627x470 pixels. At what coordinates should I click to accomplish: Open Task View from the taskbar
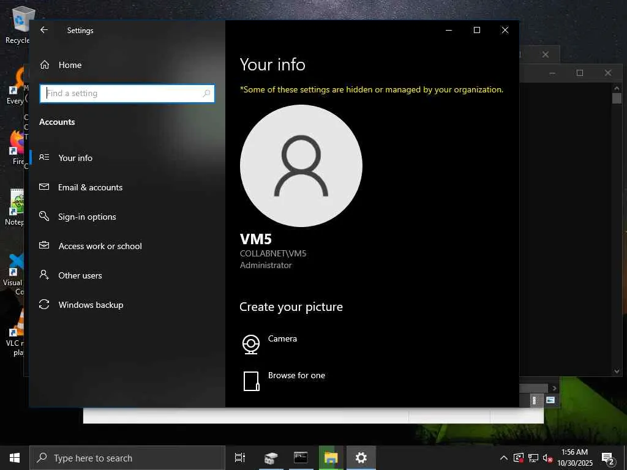click(240, 458)
